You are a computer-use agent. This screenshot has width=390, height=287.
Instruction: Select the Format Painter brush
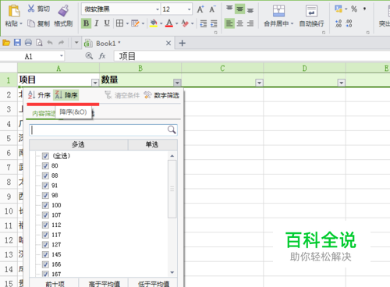63,10
